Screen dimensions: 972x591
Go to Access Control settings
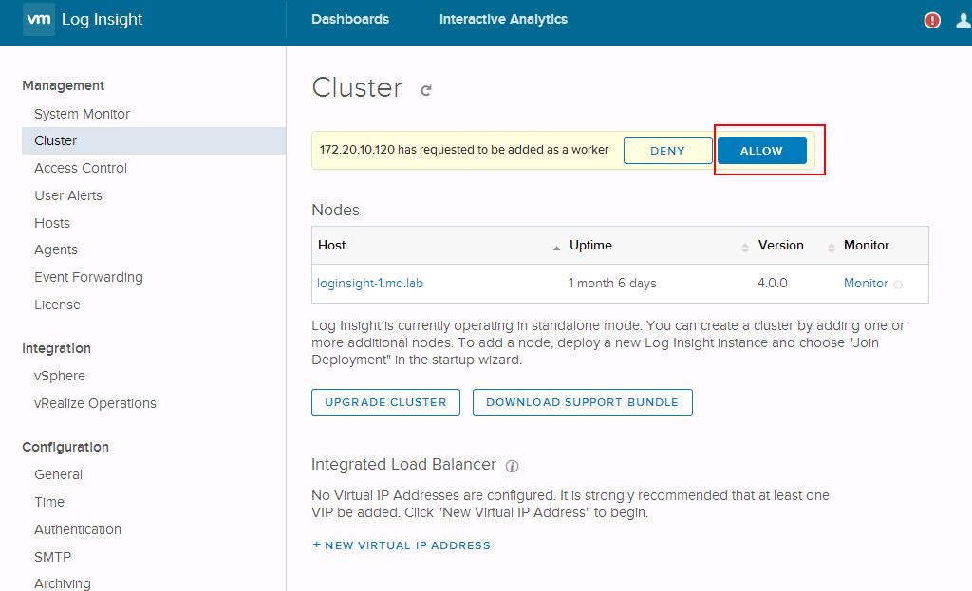pos(81,168)
